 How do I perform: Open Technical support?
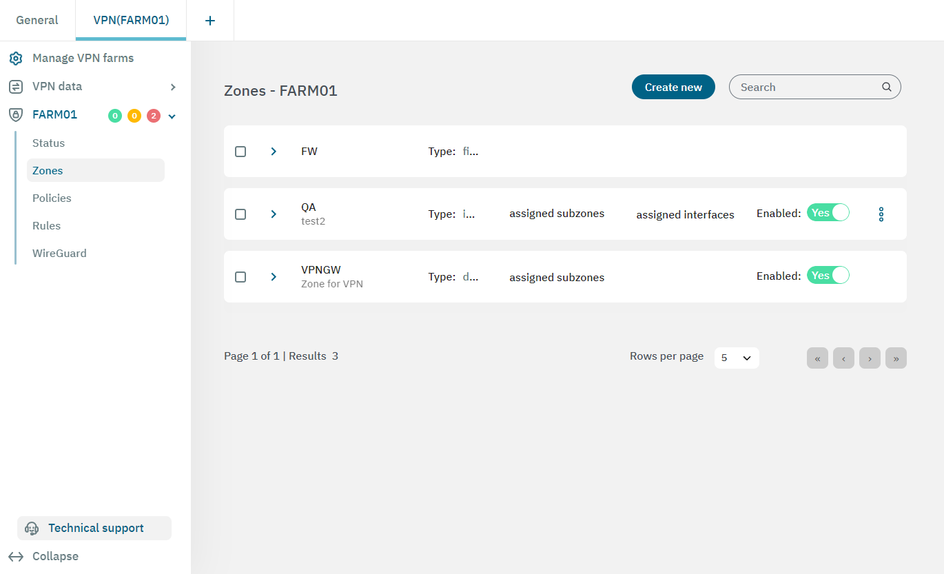(x=94, y=529)
